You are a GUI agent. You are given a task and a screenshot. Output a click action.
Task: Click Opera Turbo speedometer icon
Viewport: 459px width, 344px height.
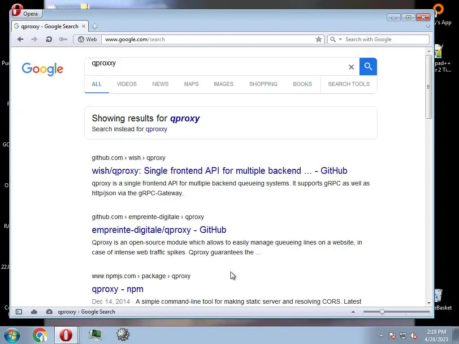tap(49, 312)
